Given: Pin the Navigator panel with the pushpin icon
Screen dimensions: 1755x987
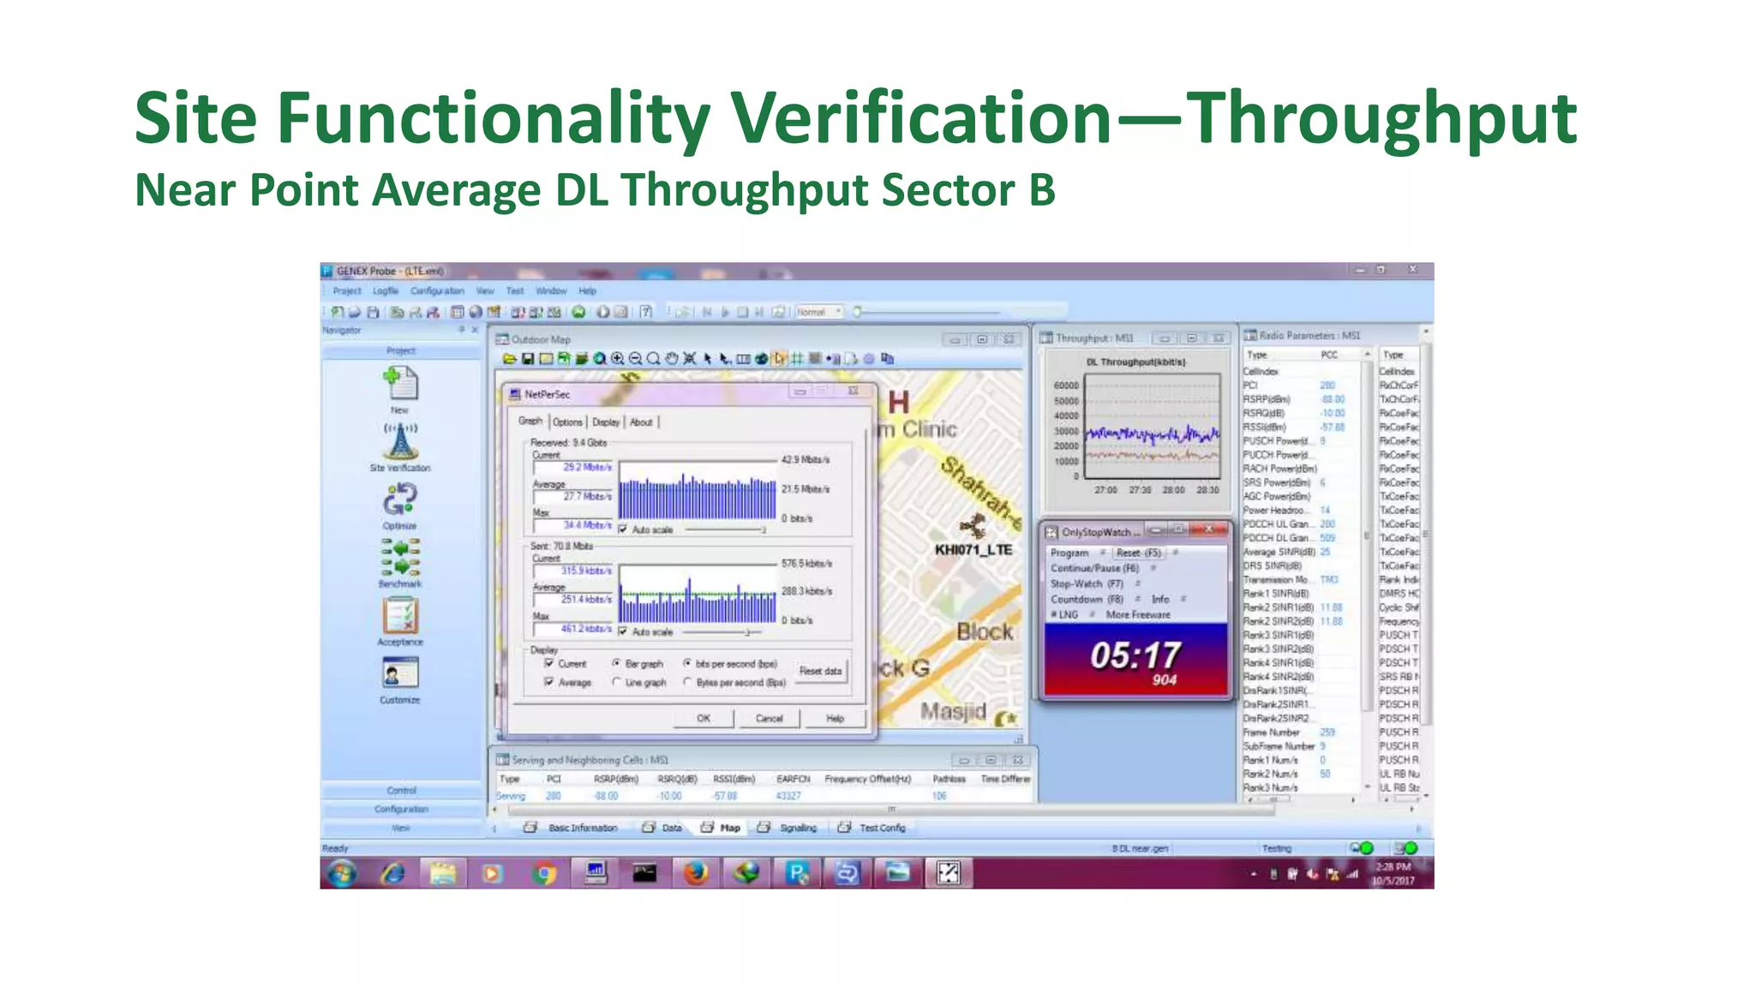Looking at the screenshot, I should click(461, 330).
